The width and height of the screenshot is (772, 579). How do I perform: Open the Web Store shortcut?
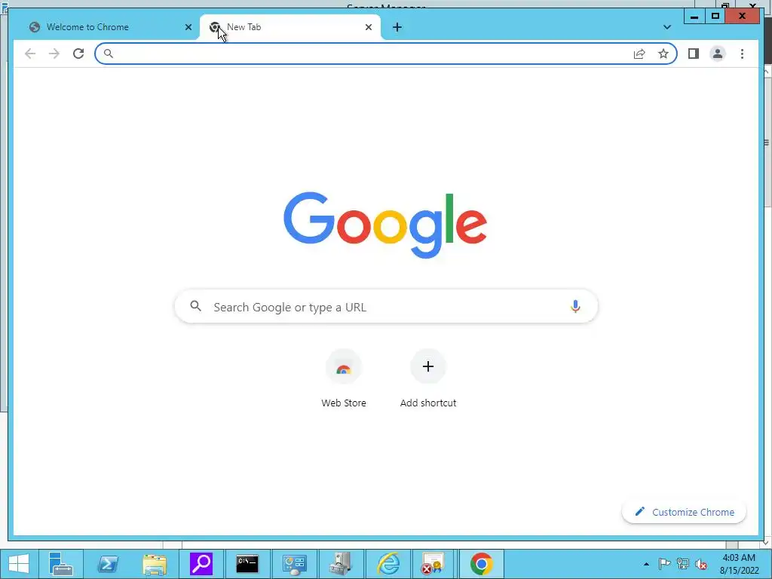344,379
